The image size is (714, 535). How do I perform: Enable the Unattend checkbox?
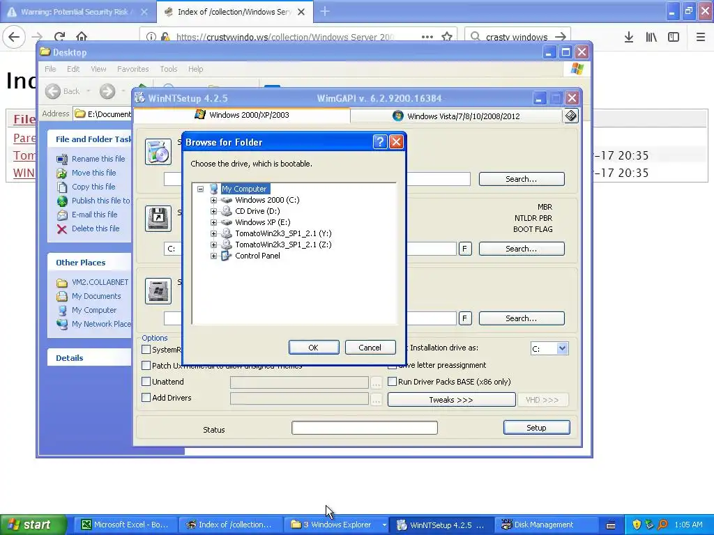pyautogui.click(x=146, y=381)
